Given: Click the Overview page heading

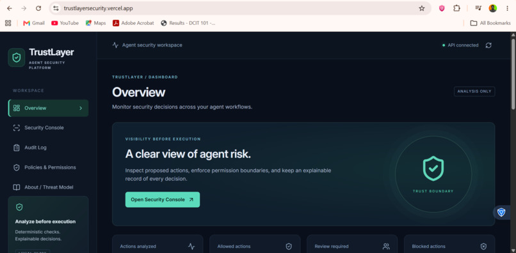Looking at the screenshot, I should 138,93.
